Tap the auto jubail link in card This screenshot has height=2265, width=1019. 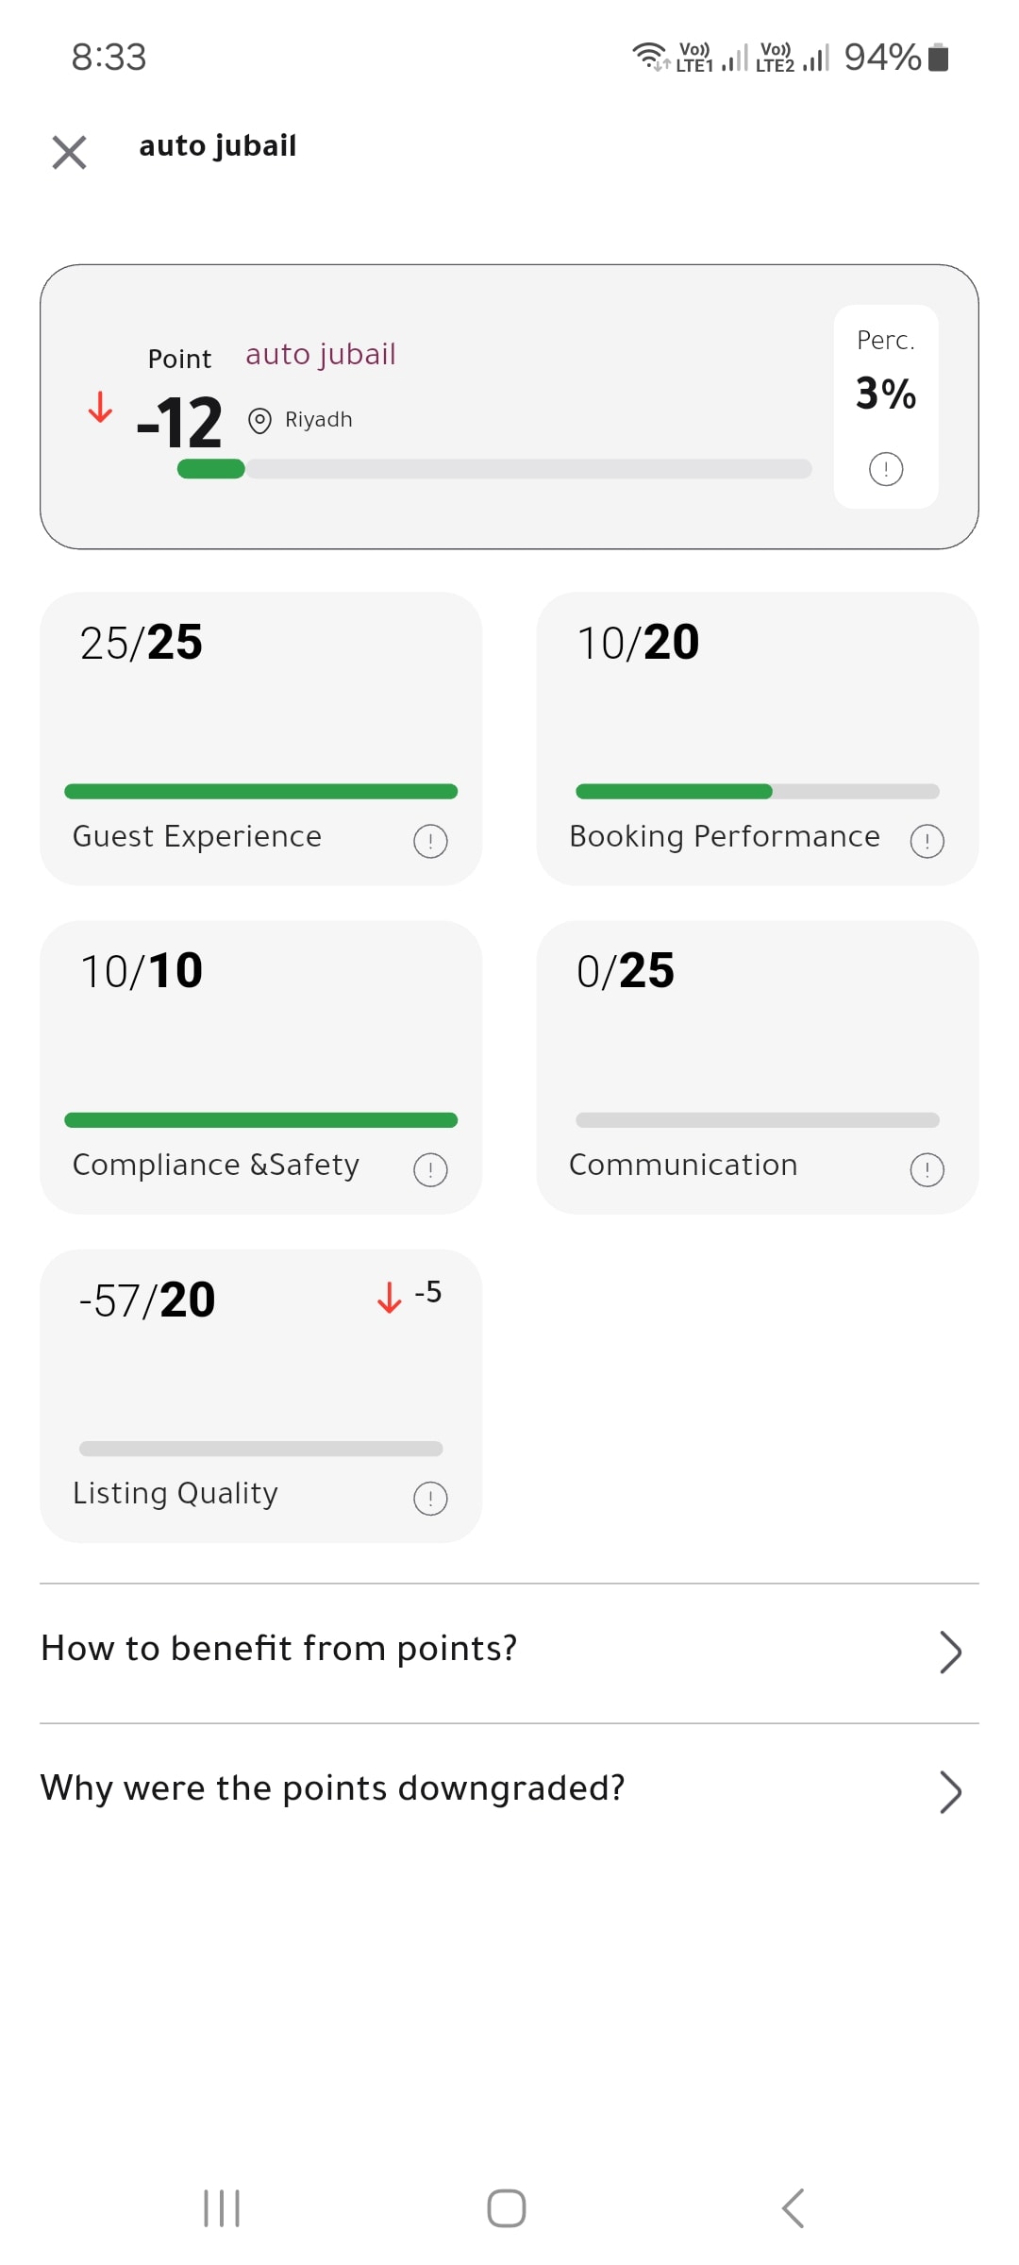click(x=321, y=354)
